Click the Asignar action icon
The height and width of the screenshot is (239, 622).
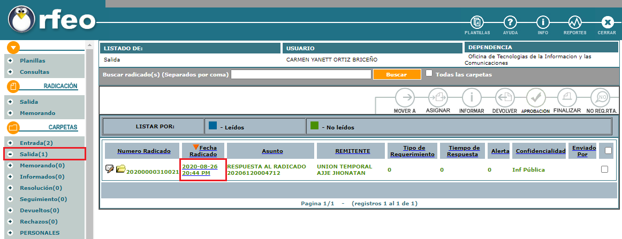click(437, 97)
